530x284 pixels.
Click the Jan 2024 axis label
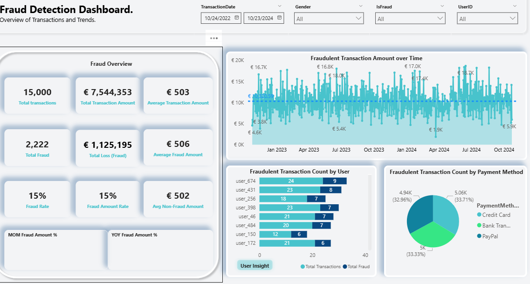tap(406, 149)
